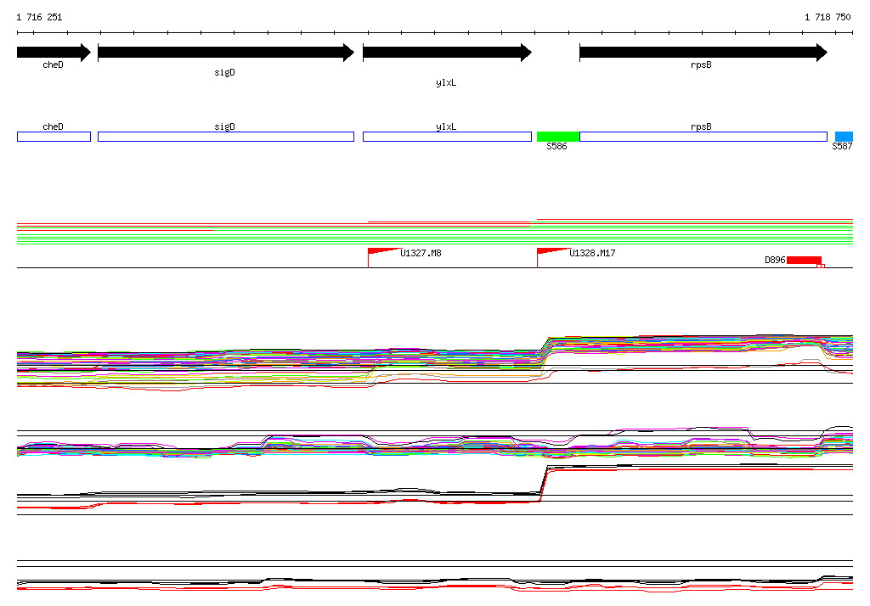This screenshot has width=870, height=606.
Task: Click the ylxL label under the black arrow
Action: tap(446, 82)
